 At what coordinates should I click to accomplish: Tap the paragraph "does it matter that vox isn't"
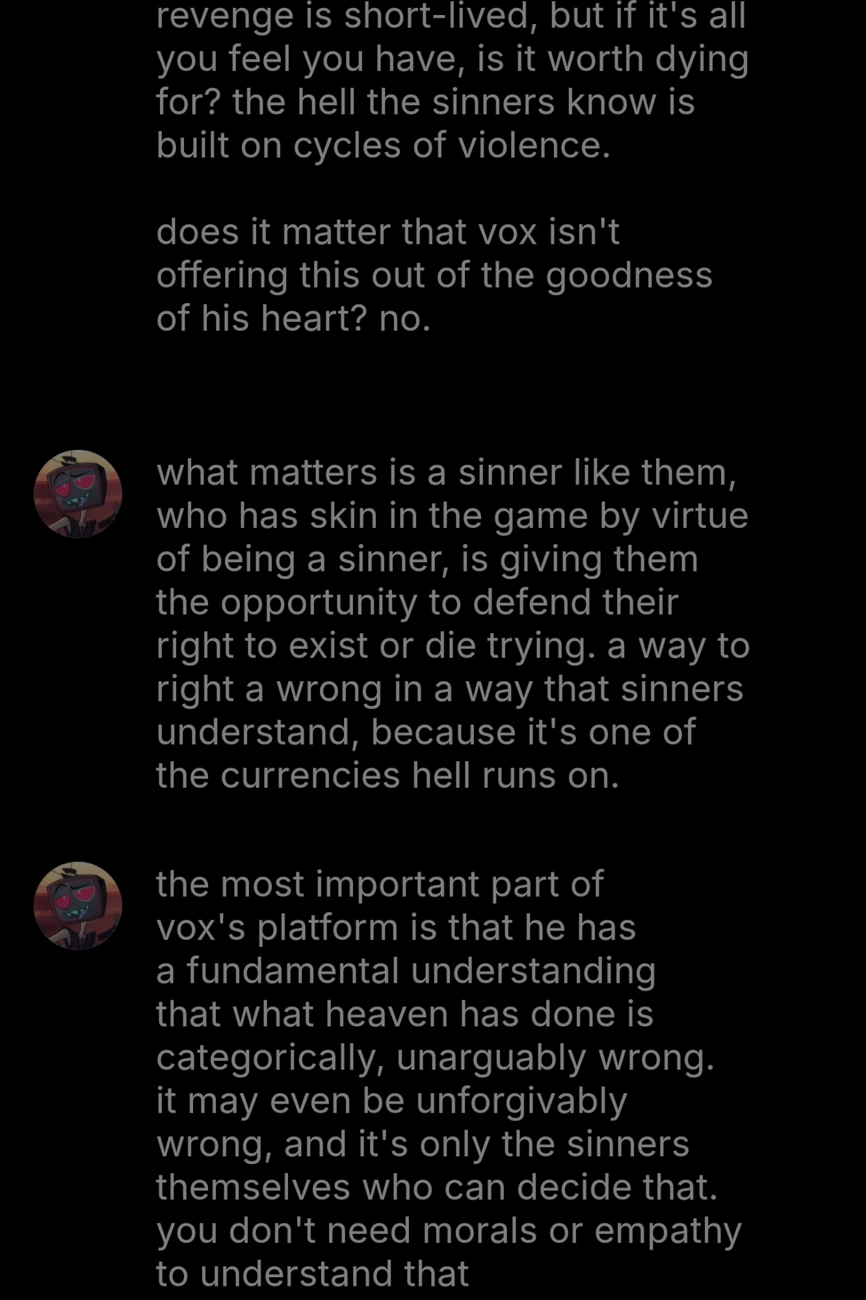coord(434,276)
